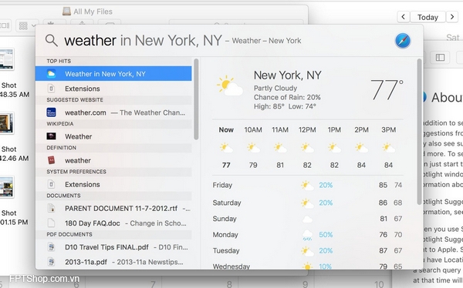Click the 2PM temperature 84
463x288 pixels.
361,165
